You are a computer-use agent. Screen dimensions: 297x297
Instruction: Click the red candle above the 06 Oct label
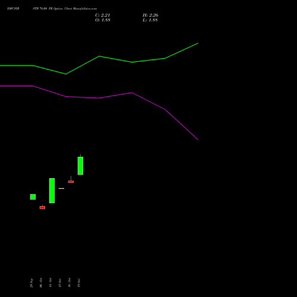pos(42,207)
